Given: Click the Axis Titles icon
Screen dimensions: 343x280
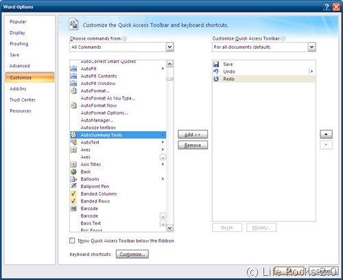Looking at the screenshot, I should (x=73, y=164).
